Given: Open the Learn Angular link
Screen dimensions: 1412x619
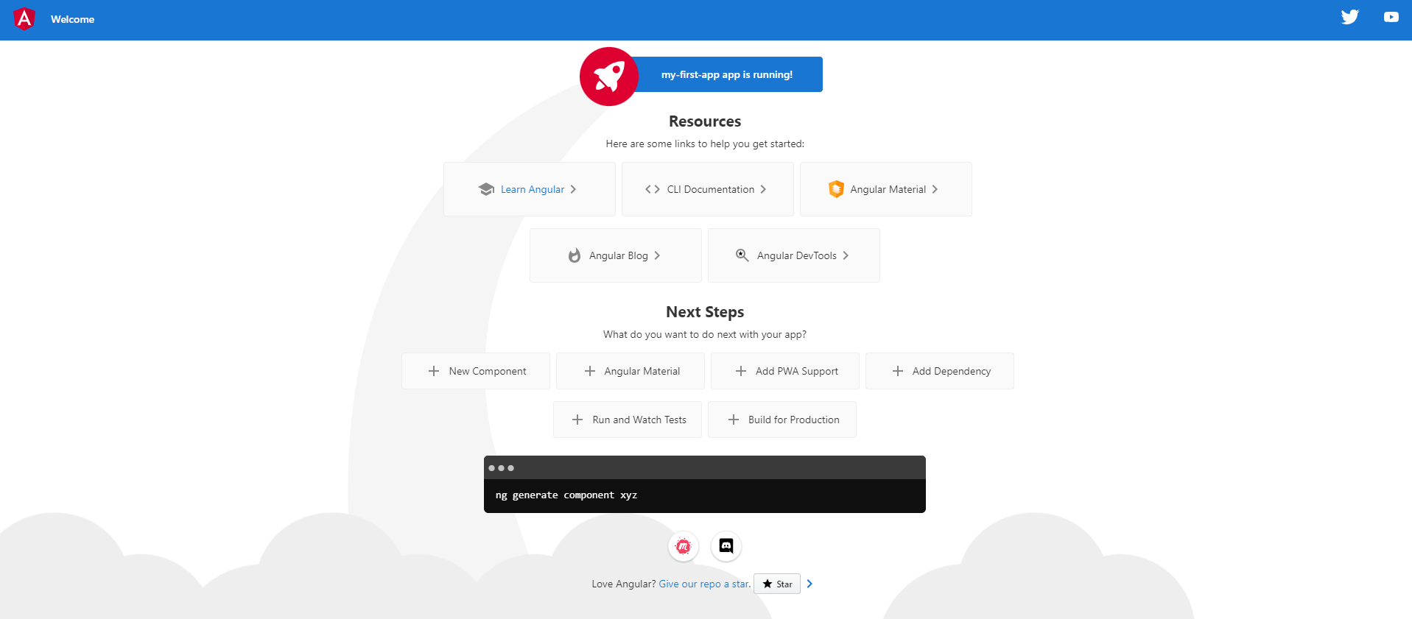Looking at the screenshot, I should click(x=530, y=189).
